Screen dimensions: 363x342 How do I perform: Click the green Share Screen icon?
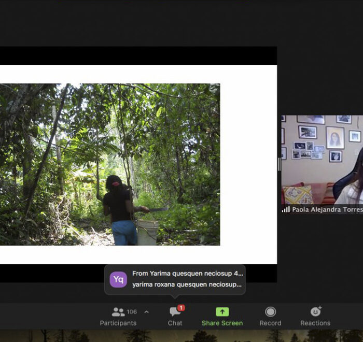coord(222,312)
